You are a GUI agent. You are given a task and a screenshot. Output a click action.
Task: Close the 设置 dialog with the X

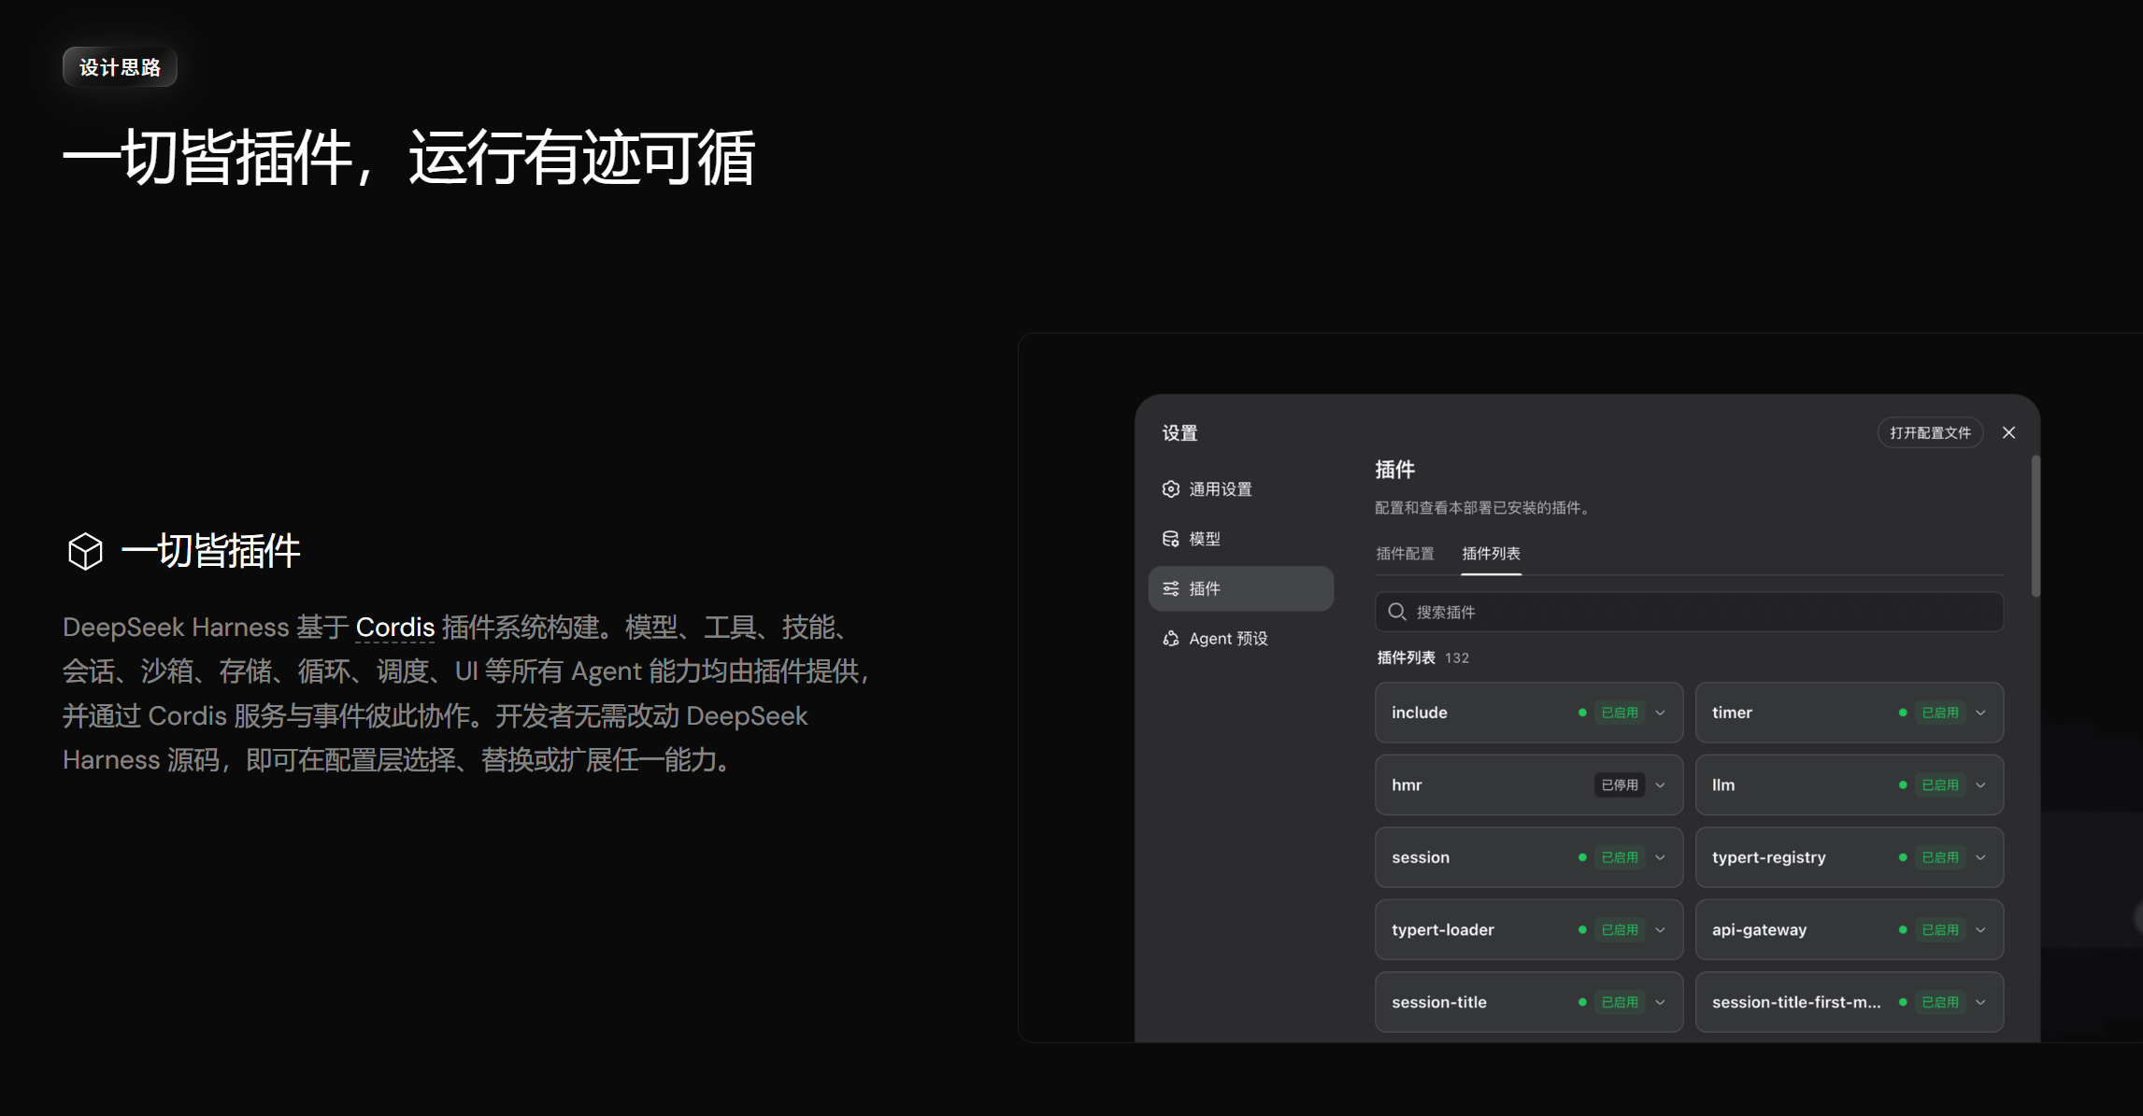point(2008,432)
